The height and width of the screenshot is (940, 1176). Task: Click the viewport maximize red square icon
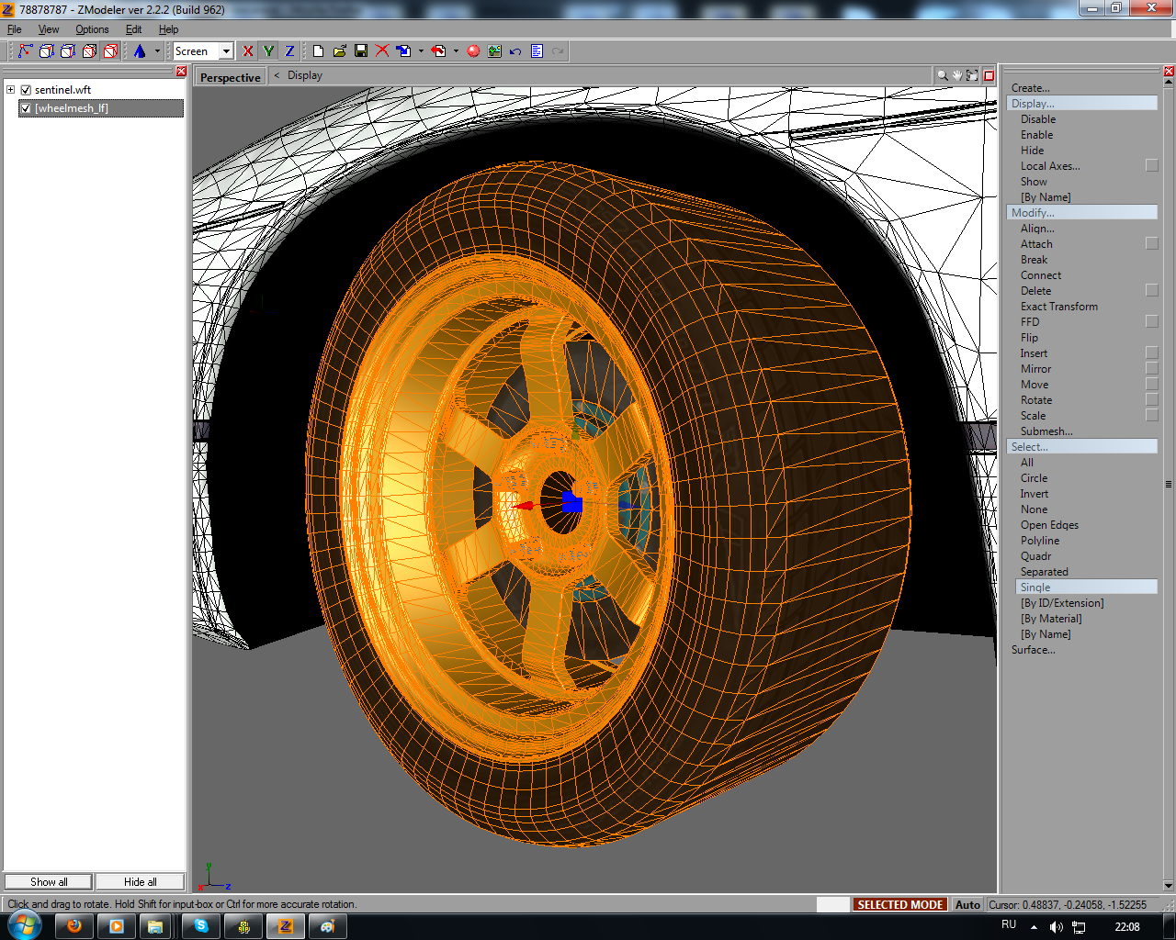pos(989,76)
